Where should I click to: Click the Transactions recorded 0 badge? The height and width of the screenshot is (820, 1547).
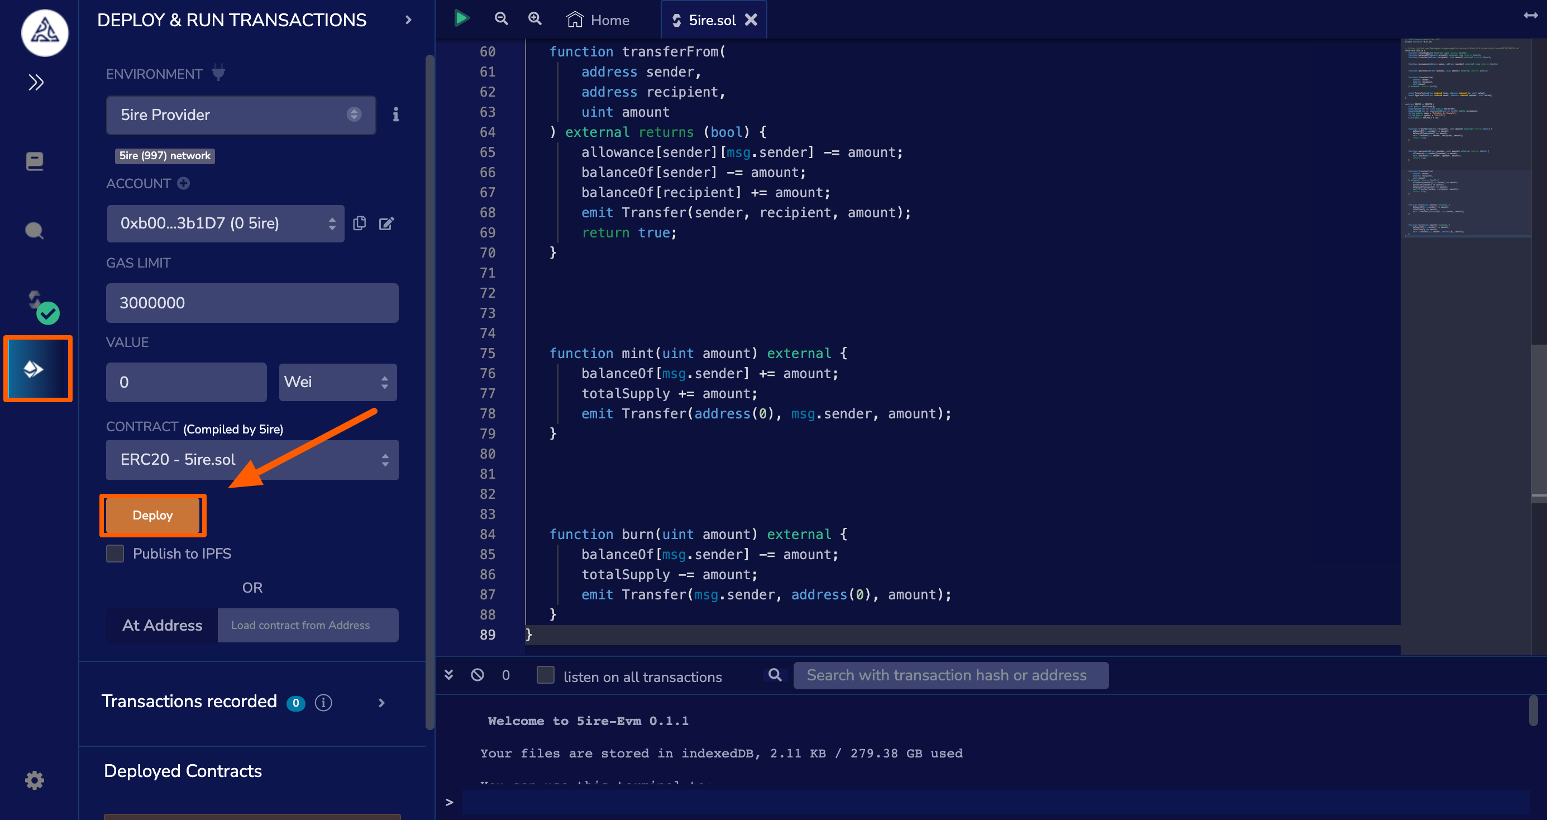coord(295,703)
